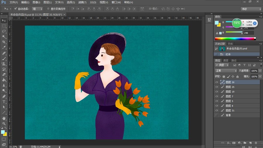Select the 打开 history state

pyautogui.click(x=237, y=54)
